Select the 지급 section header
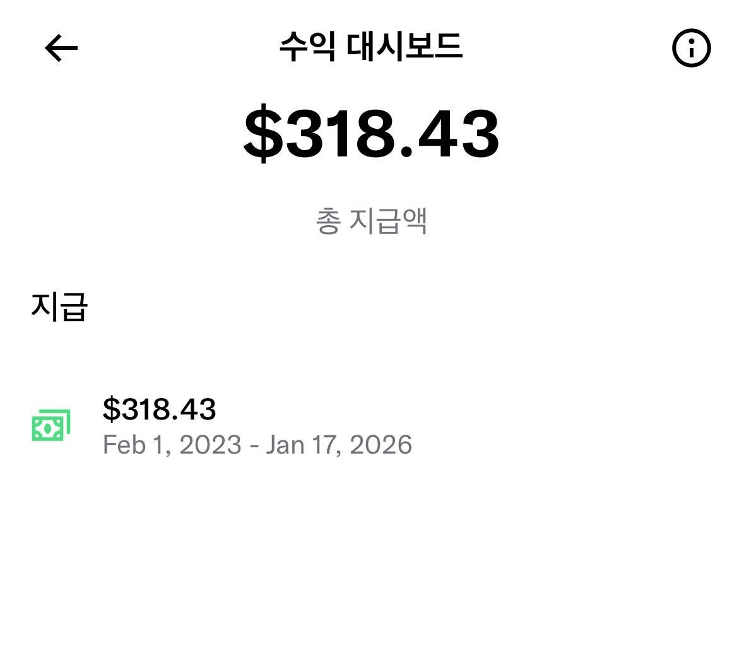744x646 pixels. point(59,307)
